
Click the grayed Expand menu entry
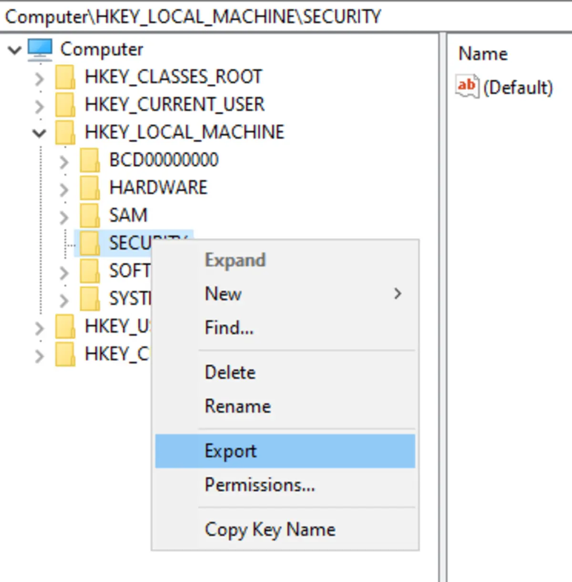[x=285, y=260]
